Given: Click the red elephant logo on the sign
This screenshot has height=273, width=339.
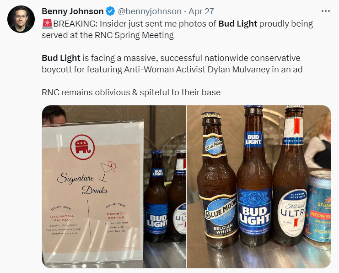Looking at the screenshot, I should tap(82, 147).
